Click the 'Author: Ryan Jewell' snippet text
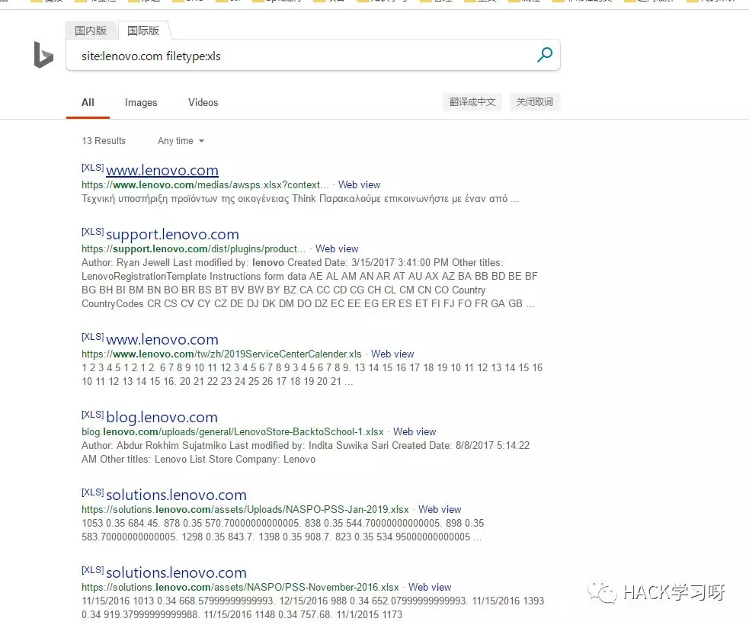This screenshot has height=625, width=749. [309, 284]
